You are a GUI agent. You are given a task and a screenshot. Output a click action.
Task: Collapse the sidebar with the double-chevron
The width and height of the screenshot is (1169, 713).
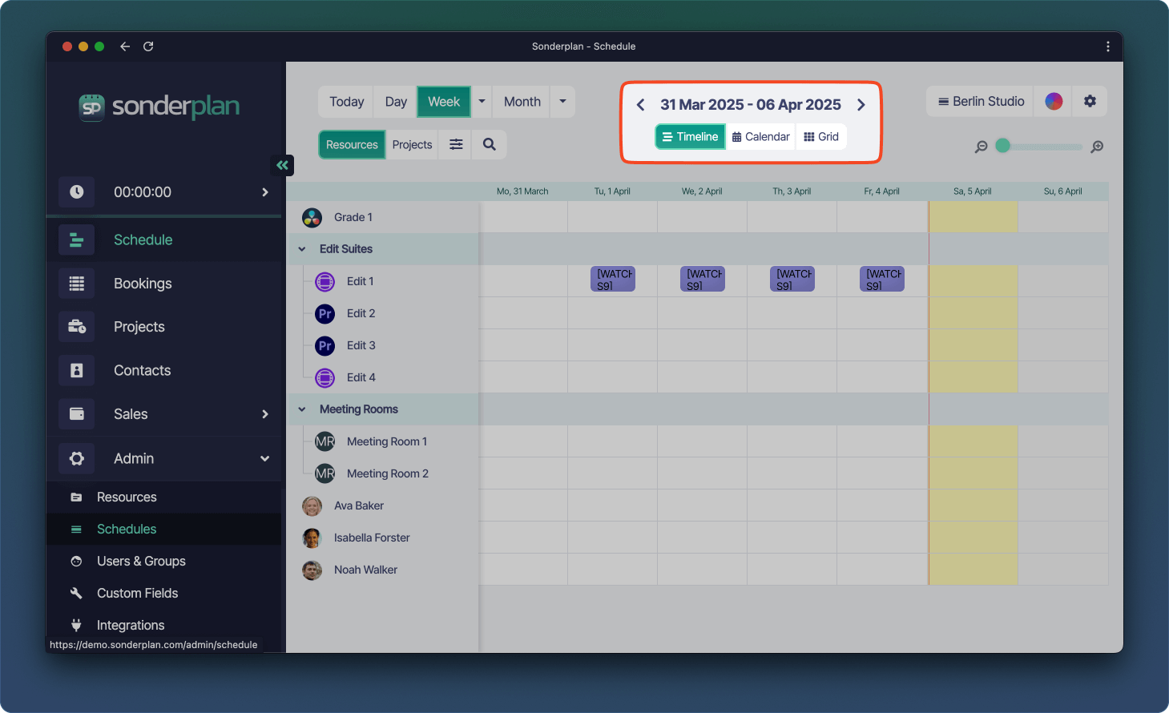282,165
